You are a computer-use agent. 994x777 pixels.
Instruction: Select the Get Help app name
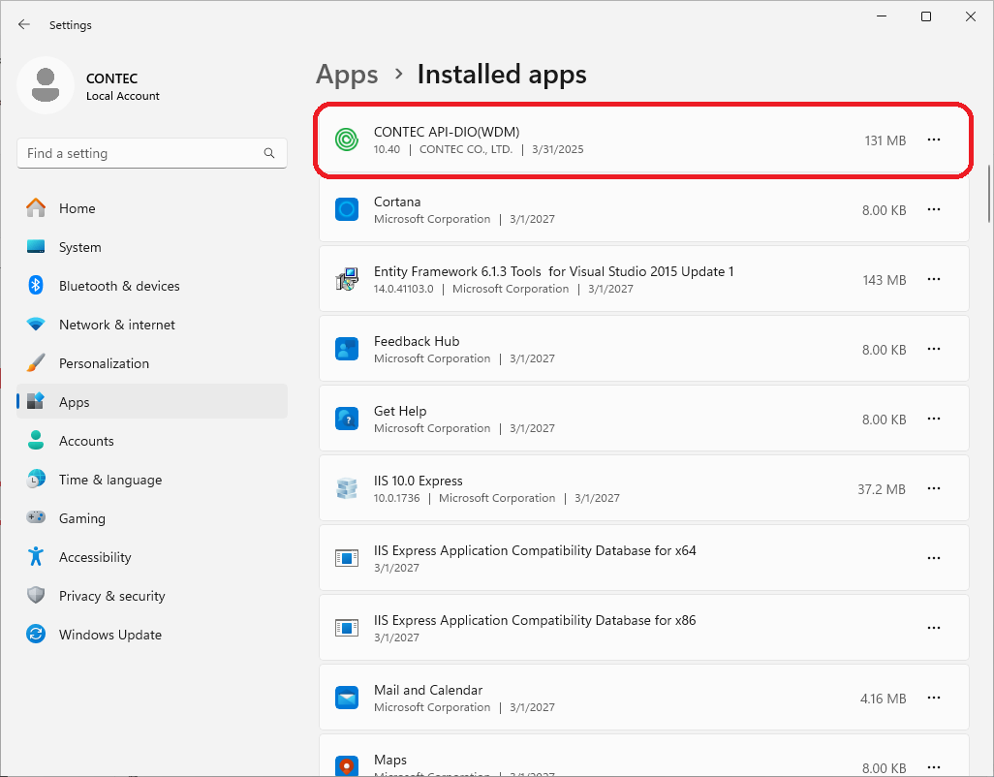click(400, 411)
